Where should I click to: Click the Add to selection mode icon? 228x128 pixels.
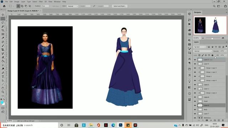(22, 6)
